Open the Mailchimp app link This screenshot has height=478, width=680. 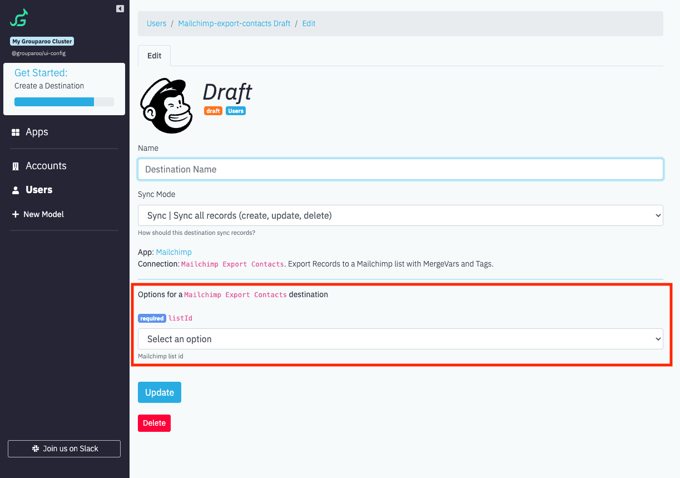pos(174,252)
